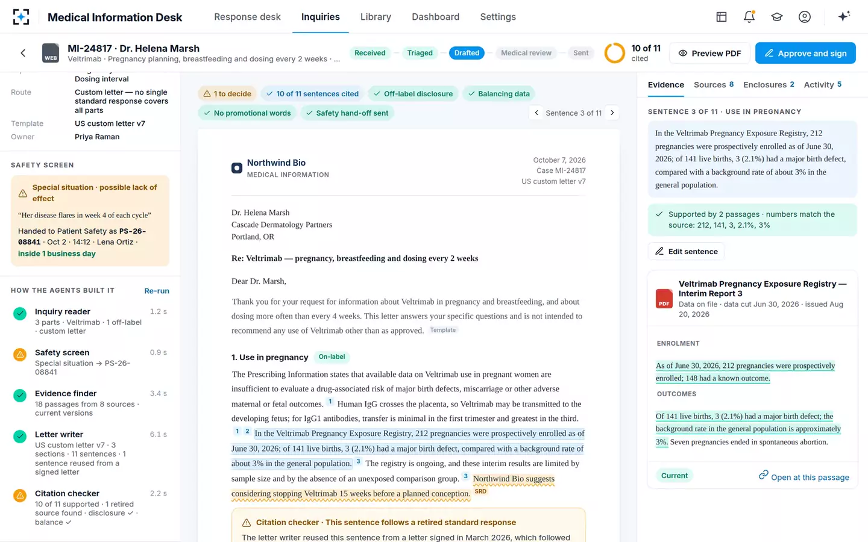
Task: Open the layout panel icon
Action: (x=722, y=17)
